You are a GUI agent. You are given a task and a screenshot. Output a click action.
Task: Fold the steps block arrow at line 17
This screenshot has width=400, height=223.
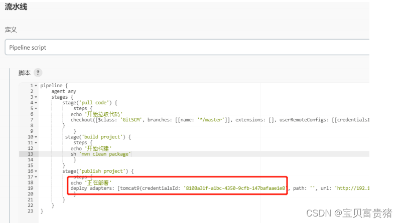pyautogui.click(x=36, y=177)
